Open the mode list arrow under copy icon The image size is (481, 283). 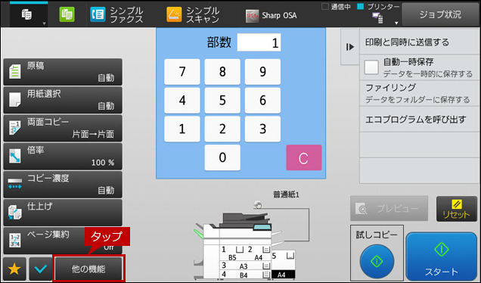(44, 23)
